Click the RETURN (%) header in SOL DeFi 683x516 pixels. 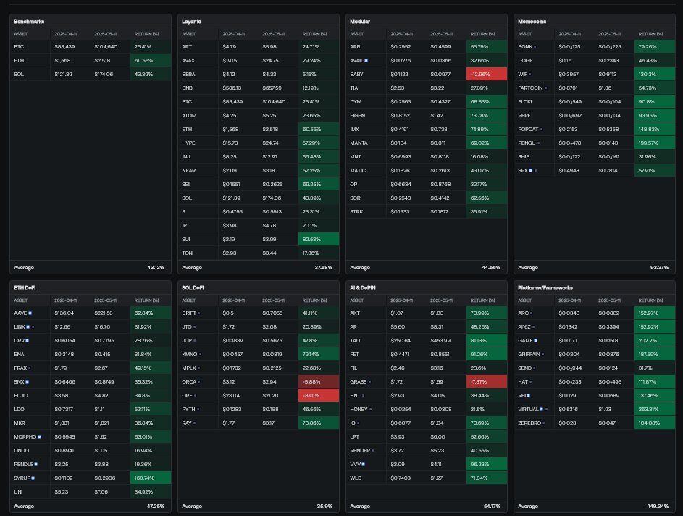(314, 300)
